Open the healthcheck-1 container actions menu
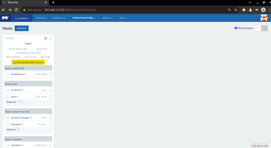 tap(50, 74)
